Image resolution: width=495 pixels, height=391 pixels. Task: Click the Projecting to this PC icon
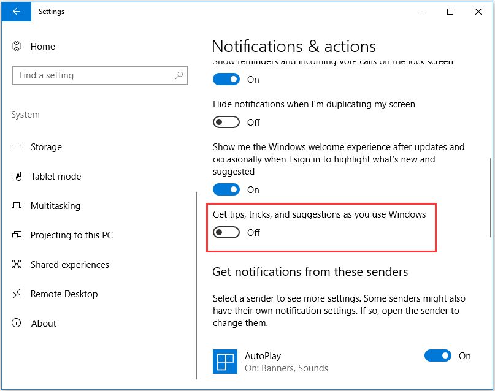pos(17,235)
